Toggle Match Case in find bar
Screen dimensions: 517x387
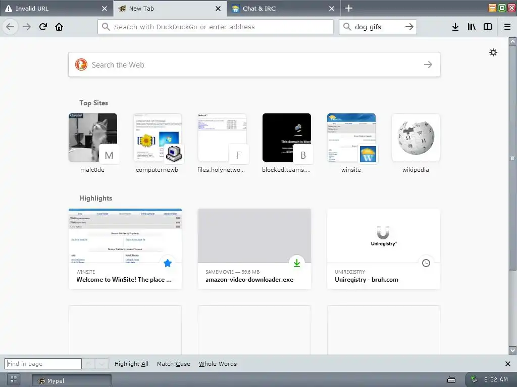tap(174, 364)
